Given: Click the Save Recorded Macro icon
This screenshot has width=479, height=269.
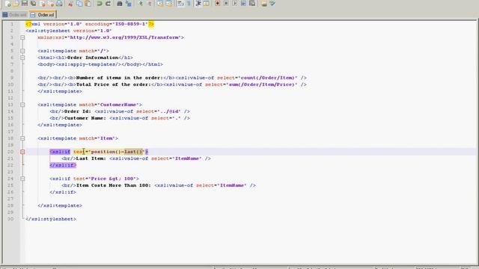Looking at the screenshot, I should [x=252, y=4].
